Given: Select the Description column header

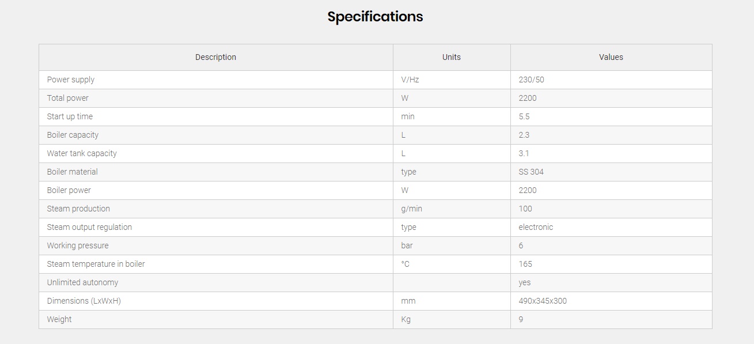Looking at the screenshot, I should (215, 57).
